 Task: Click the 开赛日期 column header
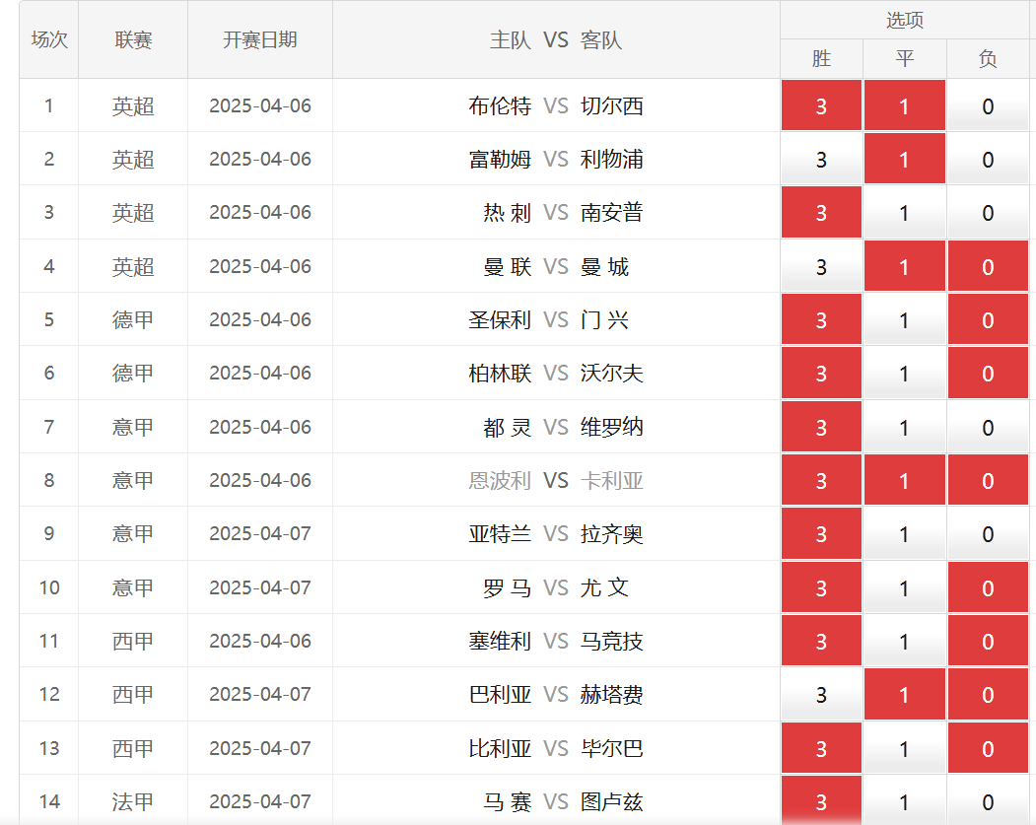[x=260, y=39]
